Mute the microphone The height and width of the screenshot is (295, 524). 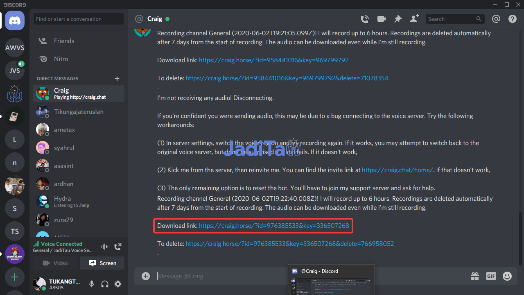(x=92, y=284)
